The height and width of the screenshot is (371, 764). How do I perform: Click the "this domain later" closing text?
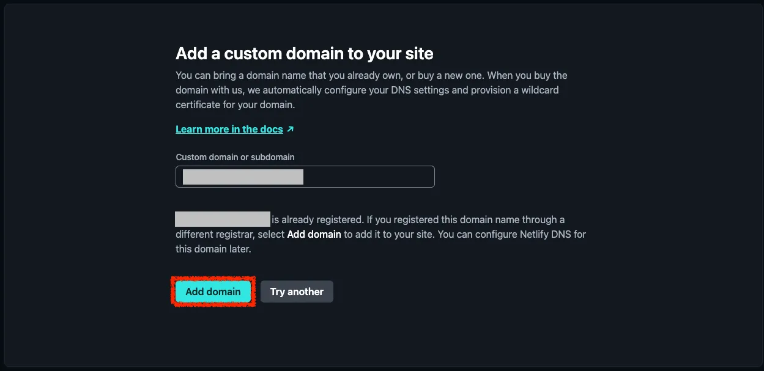(213, 249)
